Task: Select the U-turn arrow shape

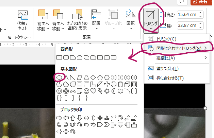Action: click(x=120, y=118)
